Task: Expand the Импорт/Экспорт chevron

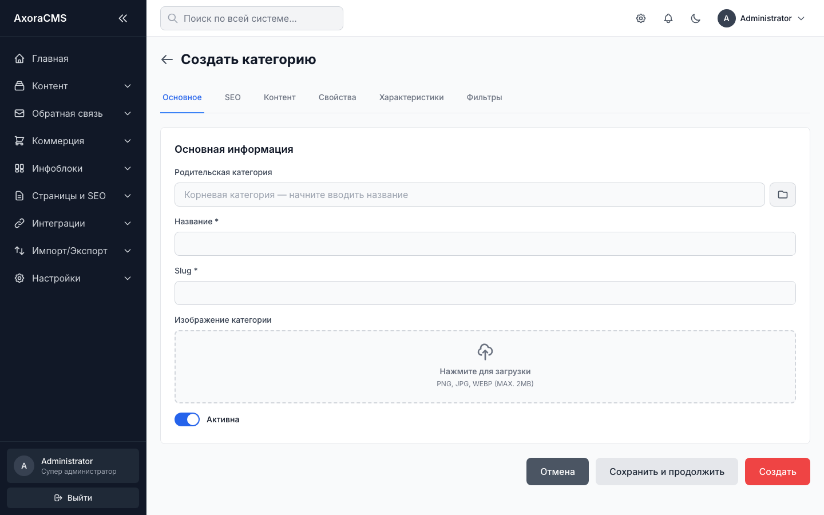Action: pyautogui.click(x=128, y=251)
